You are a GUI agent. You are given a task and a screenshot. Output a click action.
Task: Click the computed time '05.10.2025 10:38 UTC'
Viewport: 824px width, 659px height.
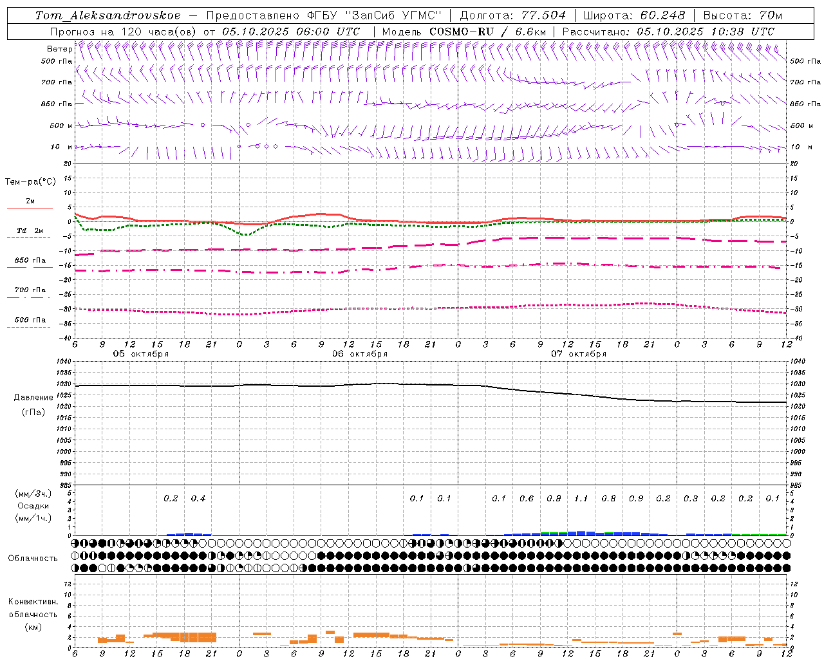coord(706,32)
